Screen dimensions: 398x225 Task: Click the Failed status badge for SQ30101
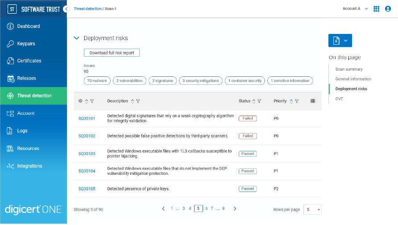tap(248, 119)
